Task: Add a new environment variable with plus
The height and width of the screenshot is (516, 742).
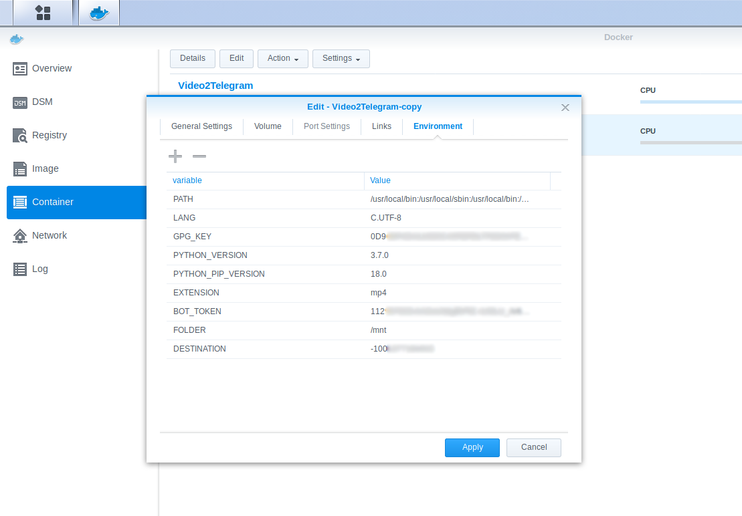Action: click(x=175, y=156)
